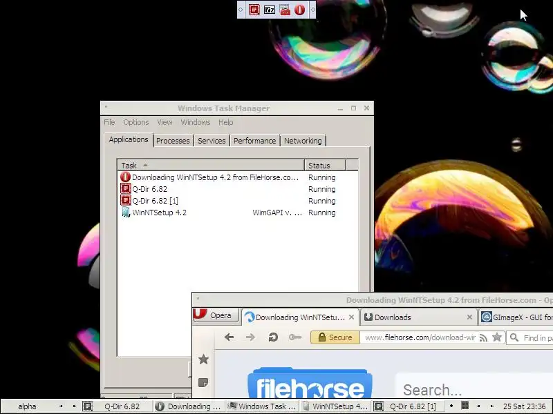The image size is (553, 414).
Task: Click the small dot icon in taskbar tray
Action: click(x=451, y=406)
